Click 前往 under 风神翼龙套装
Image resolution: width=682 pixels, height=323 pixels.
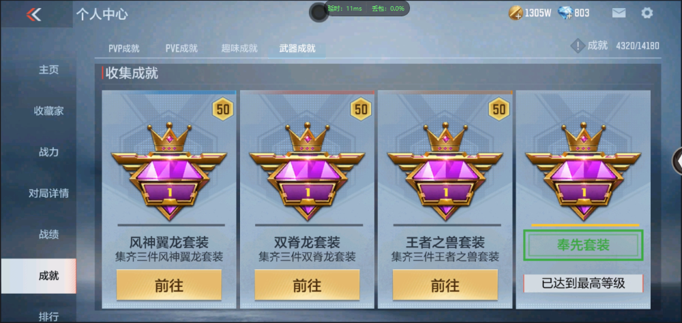pos(168,286)
